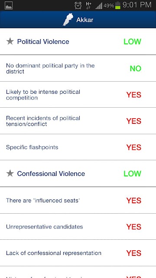Select "There are 'influenced seats'" row
Image resolution: width=156 pixels, height=278 pixels.
tap(78, 200)
